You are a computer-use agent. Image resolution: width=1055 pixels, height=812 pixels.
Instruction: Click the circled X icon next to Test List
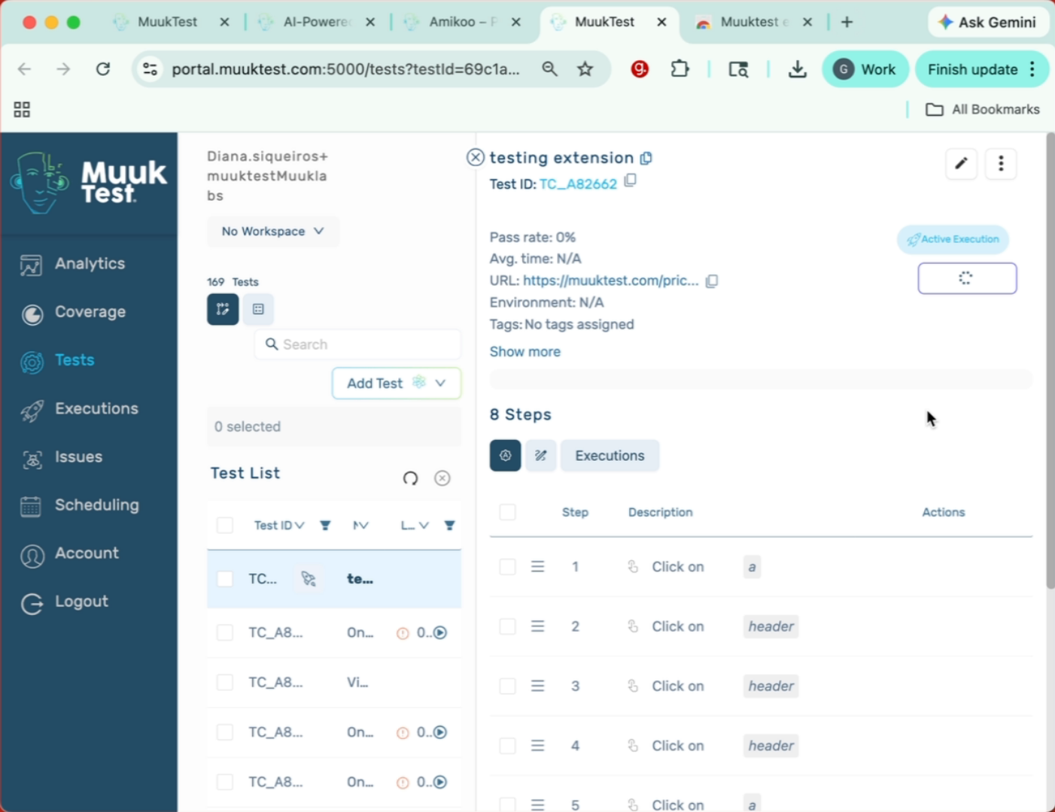[x=442, y=478]
